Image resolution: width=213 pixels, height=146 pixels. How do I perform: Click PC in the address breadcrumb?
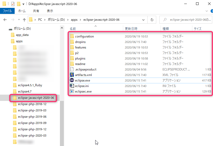[x=40, y=20]
